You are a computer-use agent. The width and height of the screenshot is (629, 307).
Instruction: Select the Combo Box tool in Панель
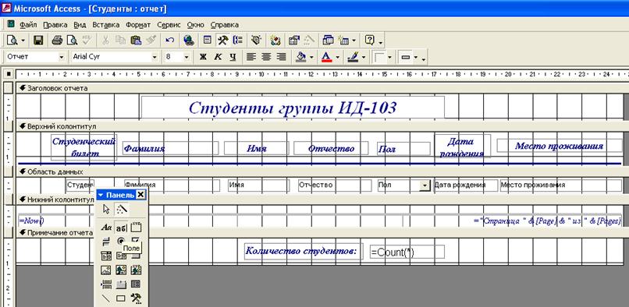pos(106,256)
